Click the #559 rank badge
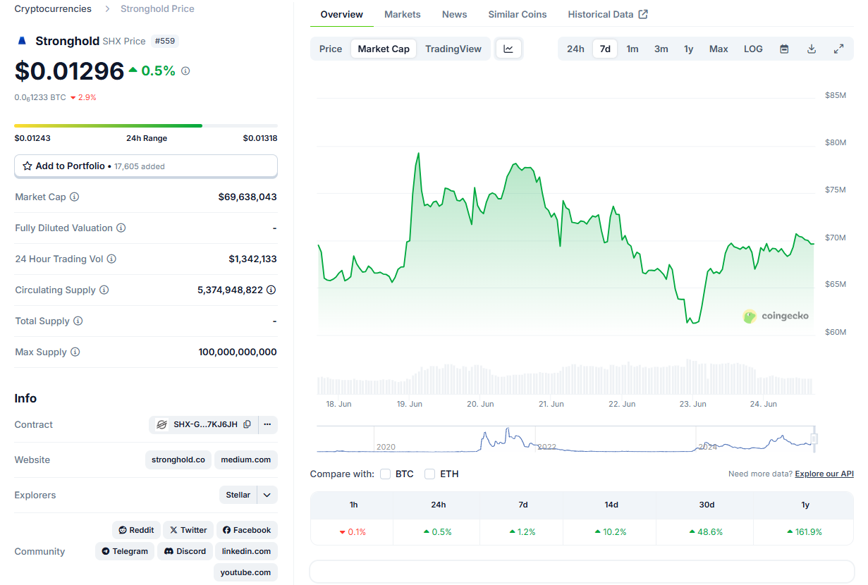The height and width of the screenshot is (585, 868). click(x=165, y=41)
